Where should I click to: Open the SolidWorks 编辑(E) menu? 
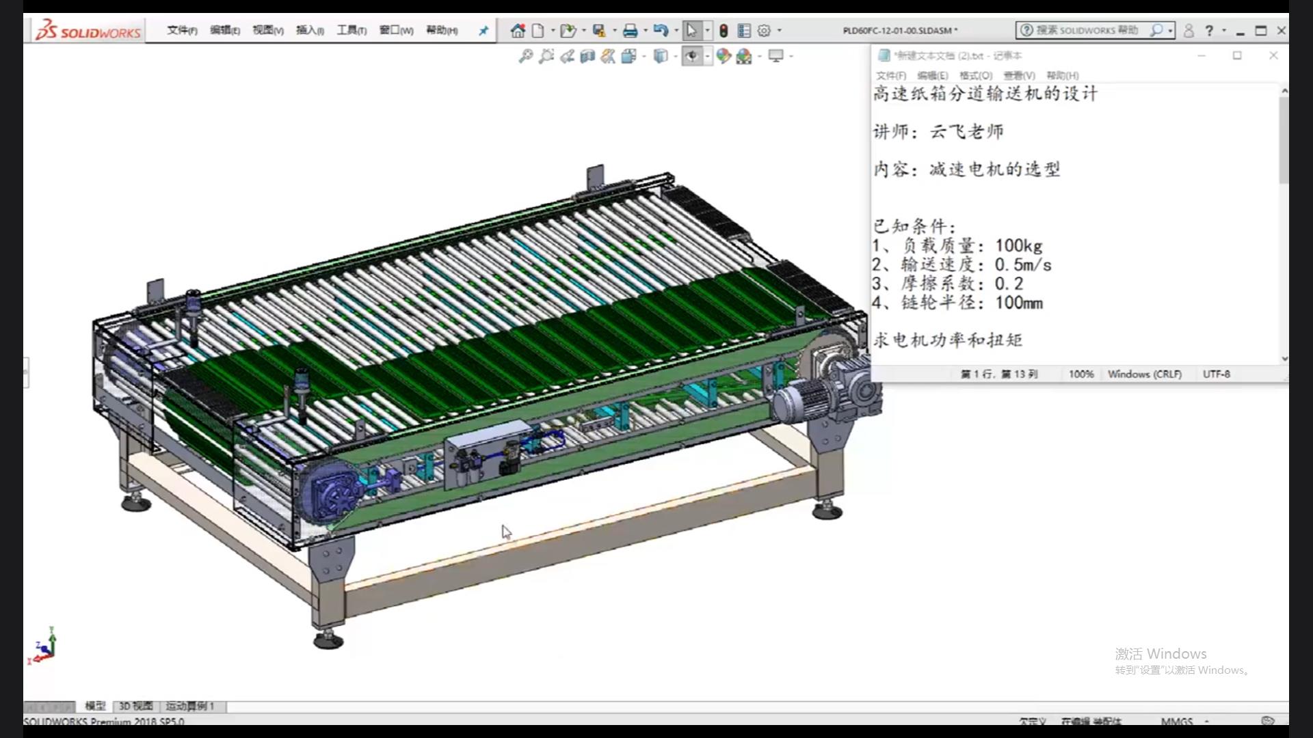click(x=224, y=30)
